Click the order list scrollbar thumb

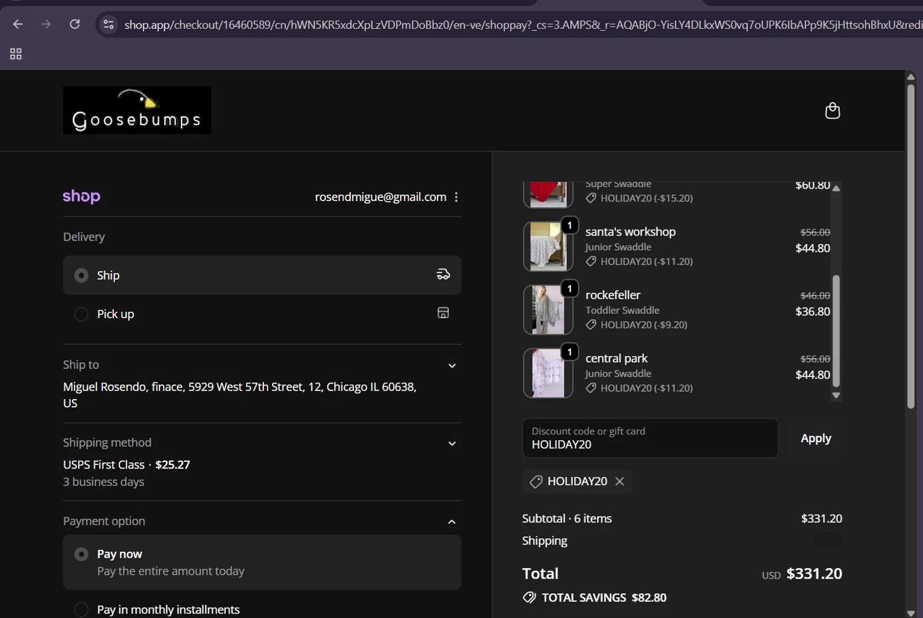click(x=836, y=330)
